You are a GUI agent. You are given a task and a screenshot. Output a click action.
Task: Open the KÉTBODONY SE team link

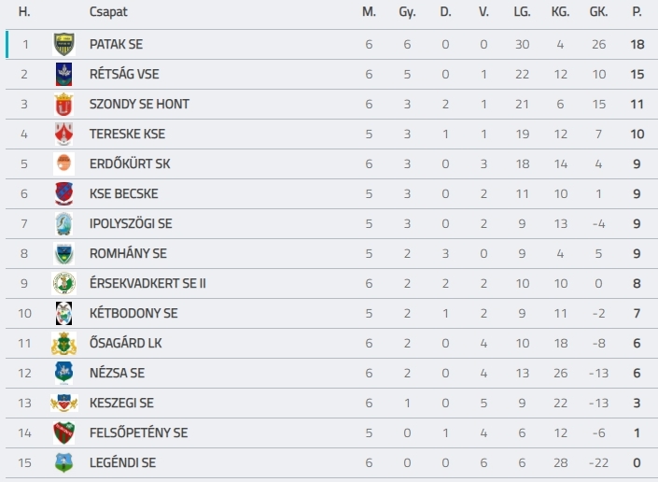(133, 313)
